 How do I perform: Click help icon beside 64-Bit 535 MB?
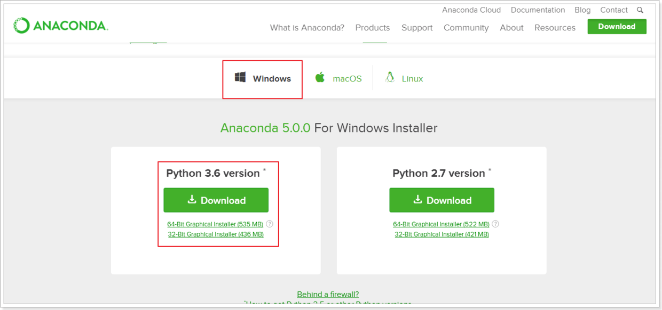270,224
